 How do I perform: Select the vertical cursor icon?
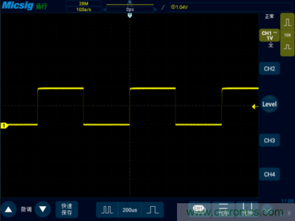247,209
